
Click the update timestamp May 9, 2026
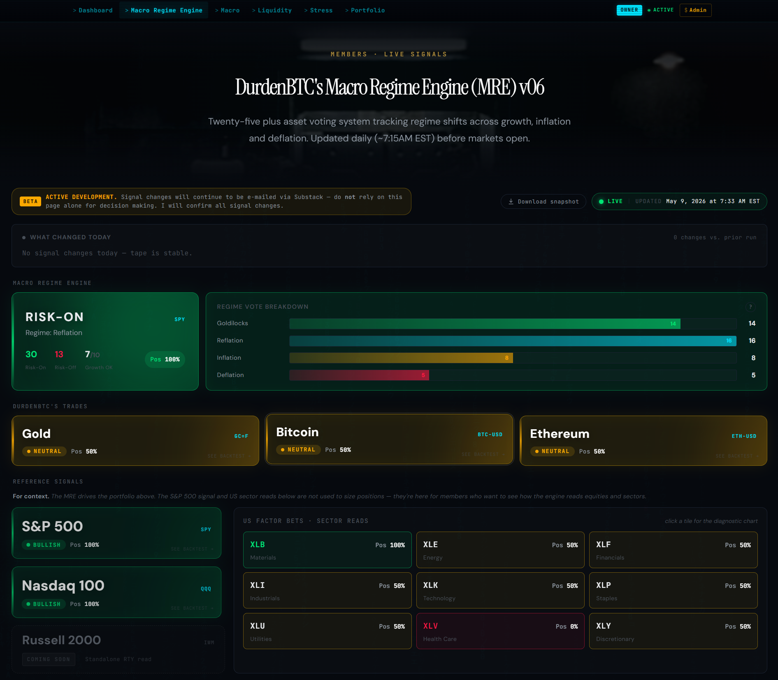[x=713, y=201]
